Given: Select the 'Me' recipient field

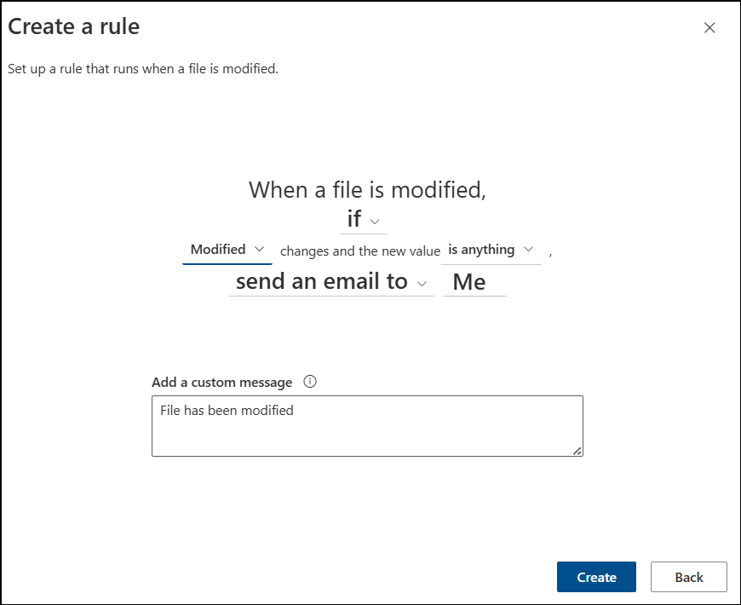Looking at the screenshot, I should point(474,282).
